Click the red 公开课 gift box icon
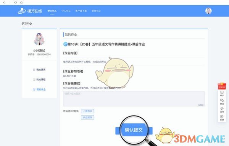This screenshot has height=146, width=229. coord(222,86)
